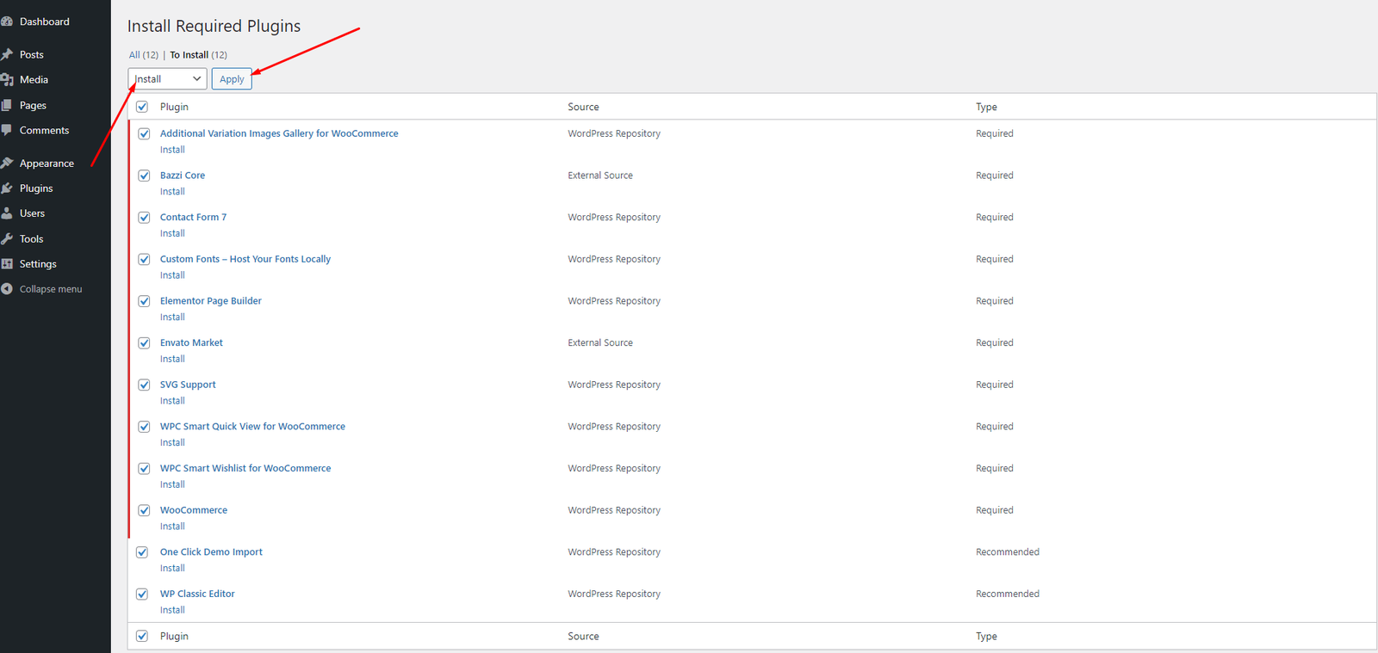Uncheck WPC Smart Quick View checkbox

pos(144,427)
